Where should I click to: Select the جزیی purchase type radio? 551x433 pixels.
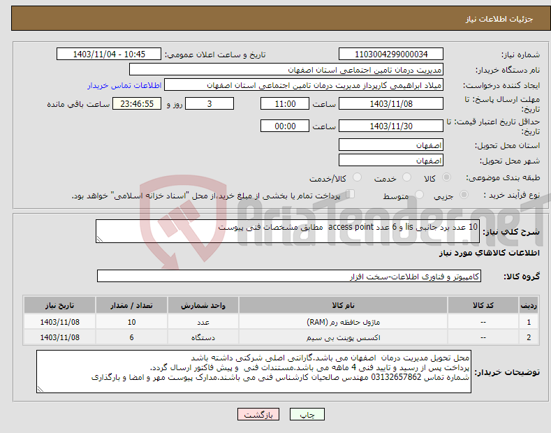pos(464,194)
